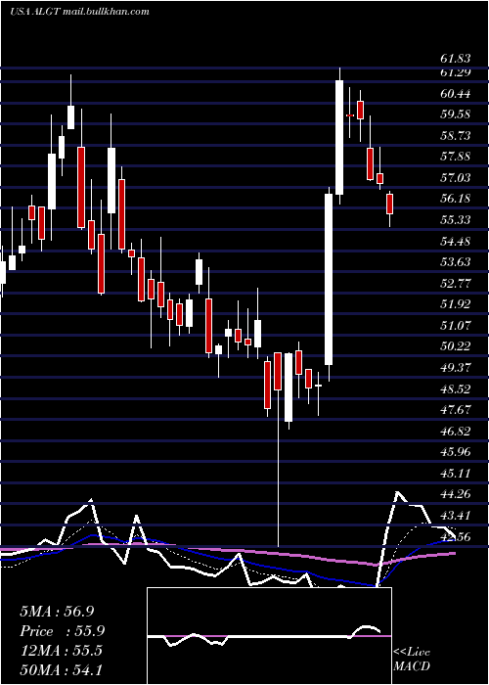489x685 pixels.
Task: Click the 55.33 price label
Action: (456, 220)
